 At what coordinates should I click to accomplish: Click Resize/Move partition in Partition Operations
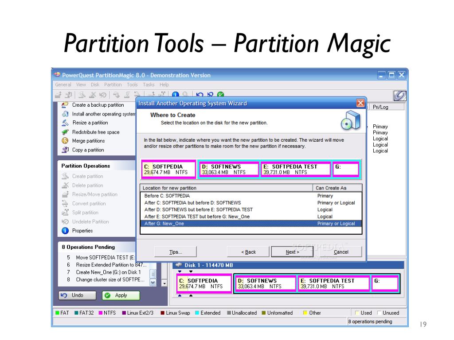[x=90, y=194]
